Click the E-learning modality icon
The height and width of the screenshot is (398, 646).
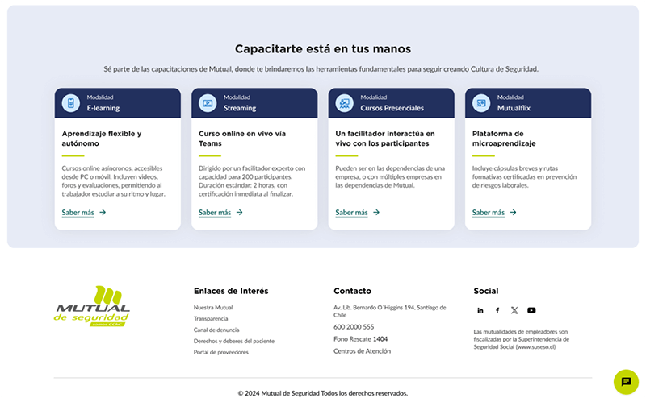tap(70, 103)
